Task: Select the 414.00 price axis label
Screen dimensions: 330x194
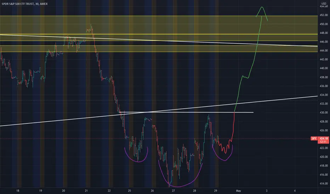Action: pos(324,183)
